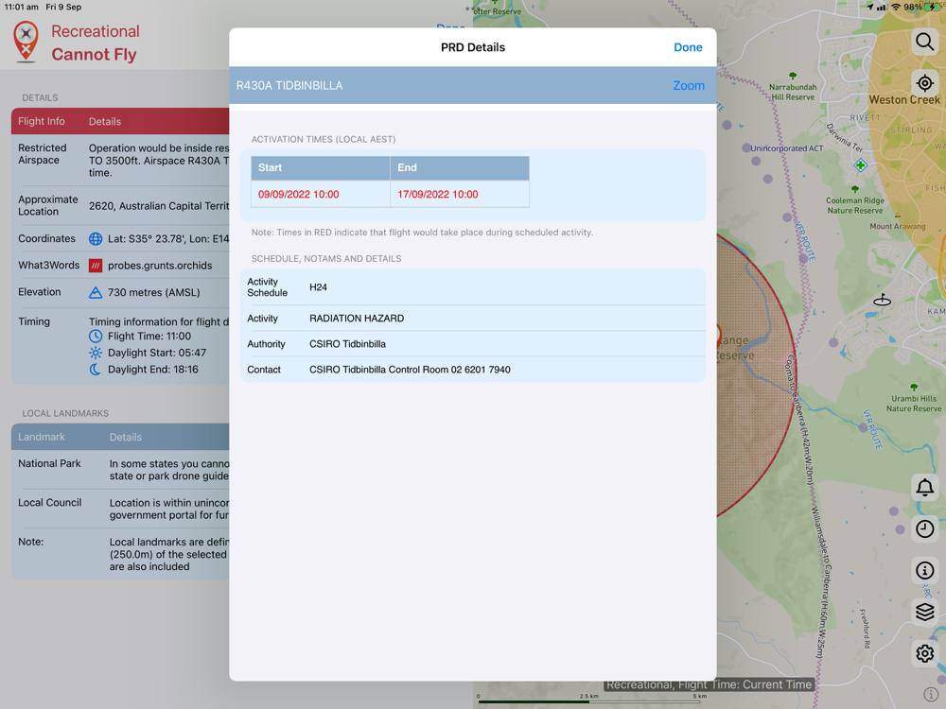Screen dimensions: 946x709
Task: Select the end time 17/09/2022 10:00
Action: [x=437, y=194]
